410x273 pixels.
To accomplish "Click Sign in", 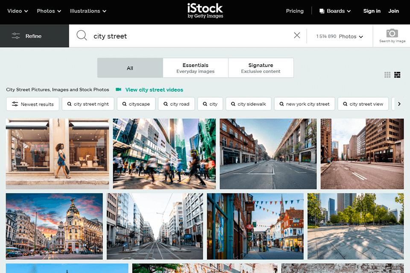I will pos(372,11).
